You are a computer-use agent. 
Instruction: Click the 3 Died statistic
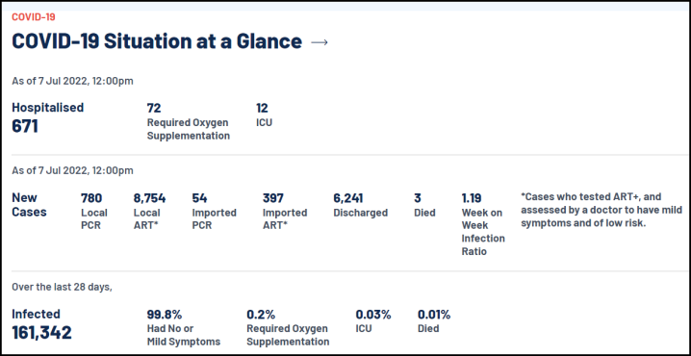[x=424, y=205]
